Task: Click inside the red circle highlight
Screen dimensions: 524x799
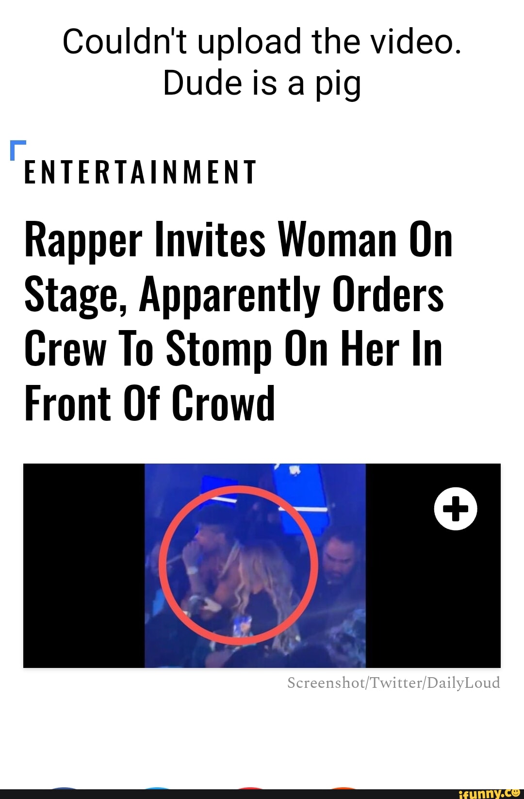Action: tap(239, 566)
